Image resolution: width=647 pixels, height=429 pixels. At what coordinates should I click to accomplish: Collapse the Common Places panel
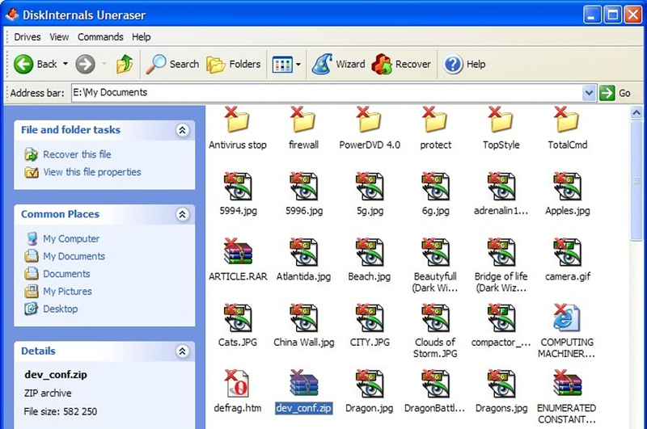[x=182, y=215]
